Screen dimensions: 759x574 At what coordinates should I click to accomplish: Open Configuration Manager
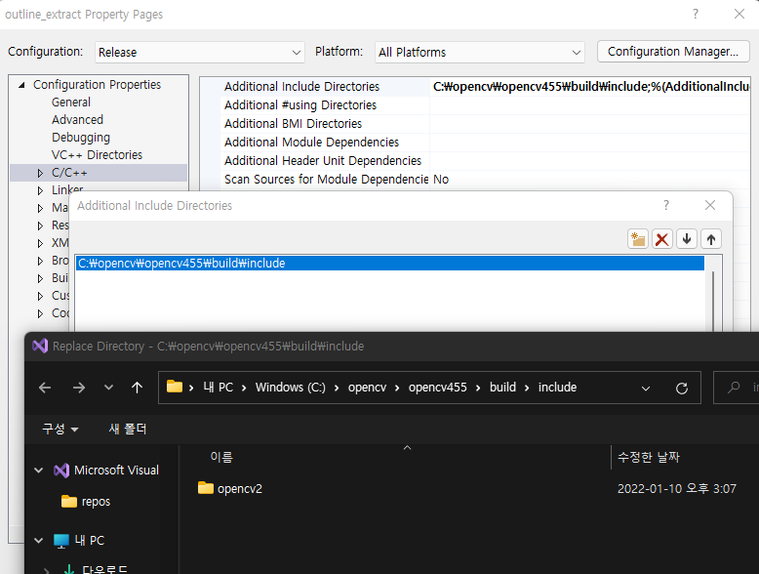point(673,52)
